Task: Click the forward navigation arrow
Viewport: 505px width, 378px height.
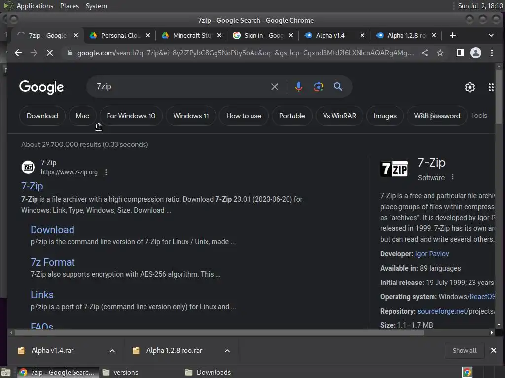Action: tap(34, 53)
